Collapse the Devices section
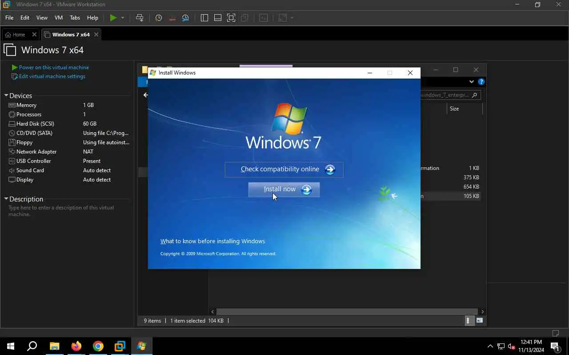The width and height of the screenshot is (569, 355). click(6, 96)
